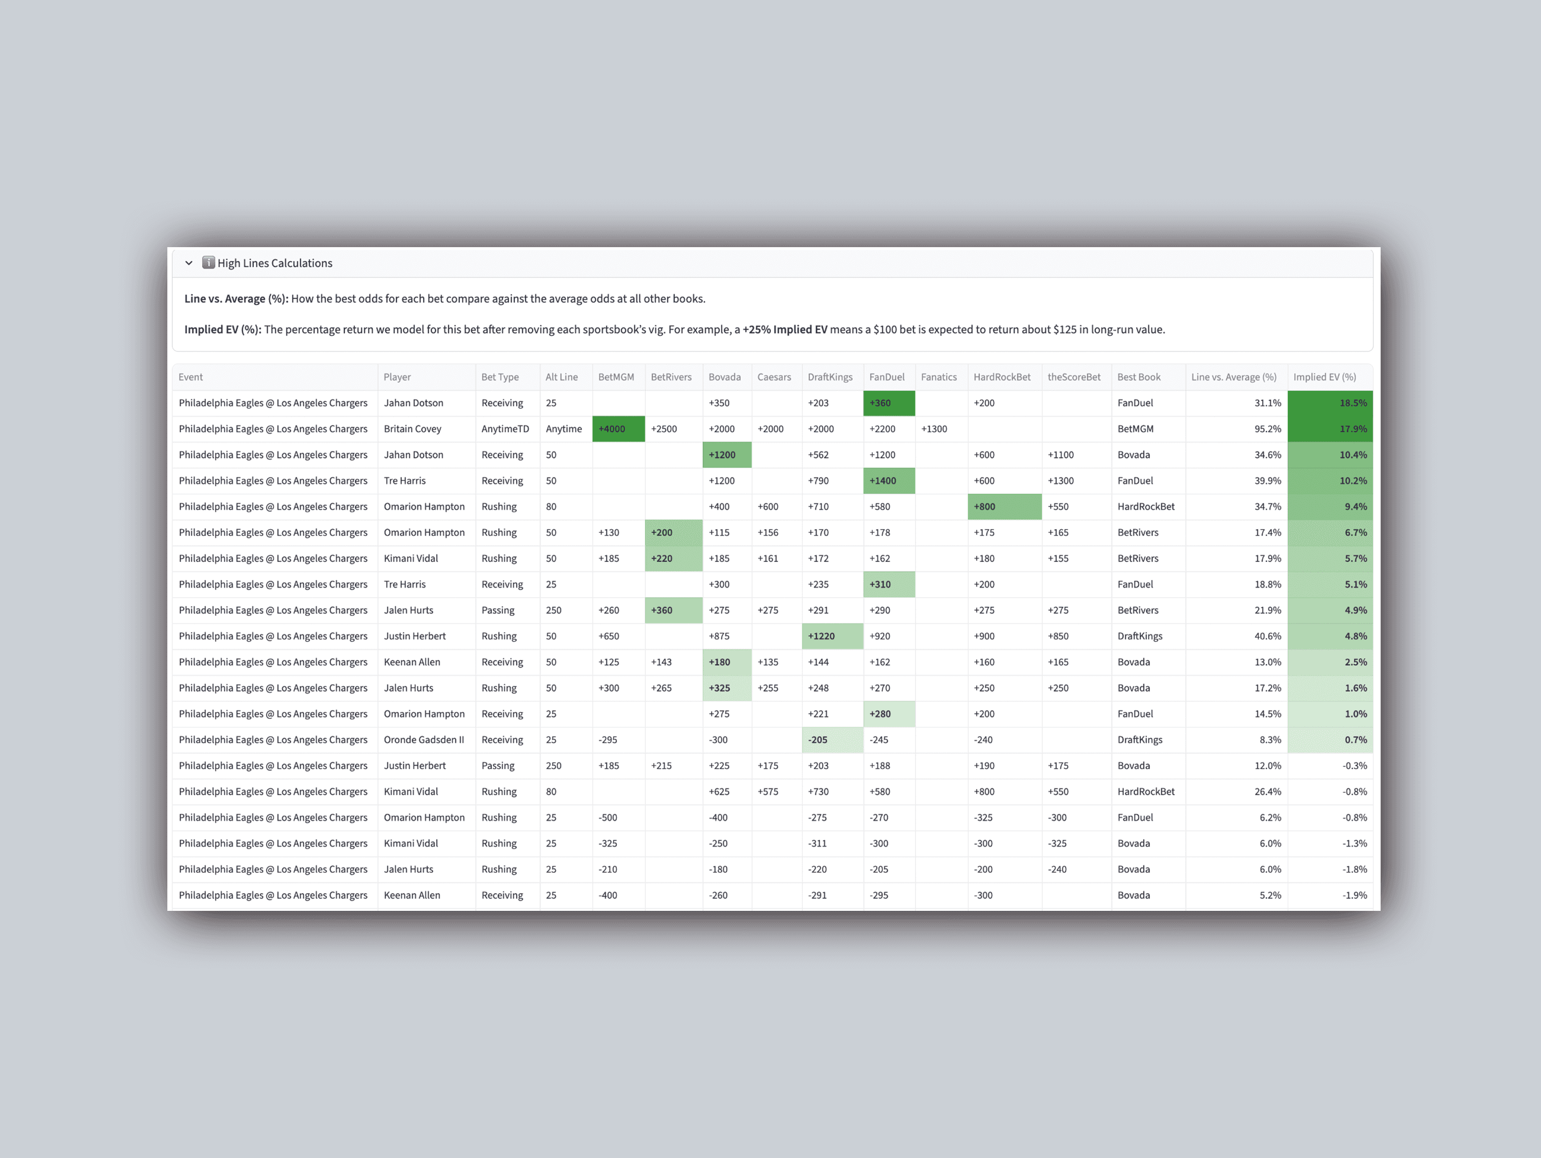
Task: Click the FanDuel column header
Action: pyautogui.click(x=886, y=377)
